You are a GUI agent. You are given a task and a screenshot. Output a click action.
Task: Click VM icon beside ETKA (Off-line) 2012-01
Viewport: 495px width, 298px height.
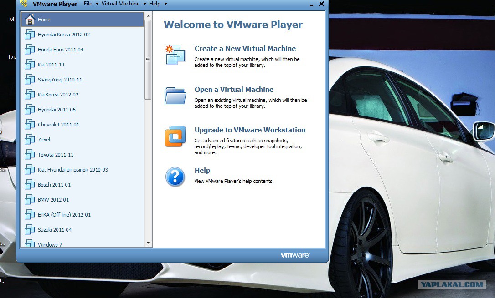(x=30, y=215)
